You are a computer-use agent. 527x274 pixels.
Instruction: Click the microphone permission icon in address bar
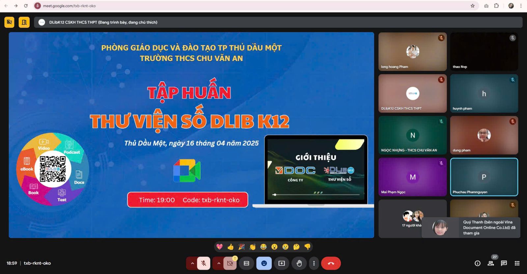(x=38, y=6)
